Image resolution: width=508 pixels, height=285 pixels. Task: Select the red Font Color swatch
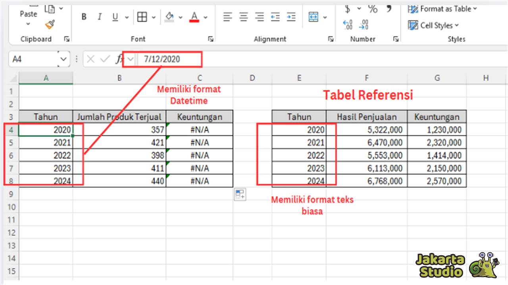click(194, 17)
